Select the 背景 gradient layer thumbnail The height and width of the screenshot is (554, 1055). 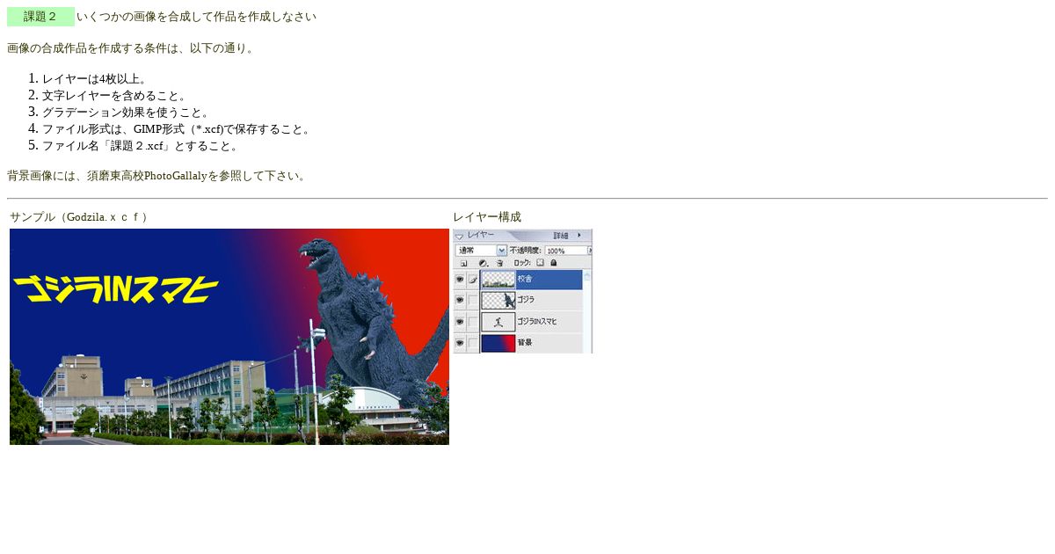pyautogui.click(x=498, y=343)
